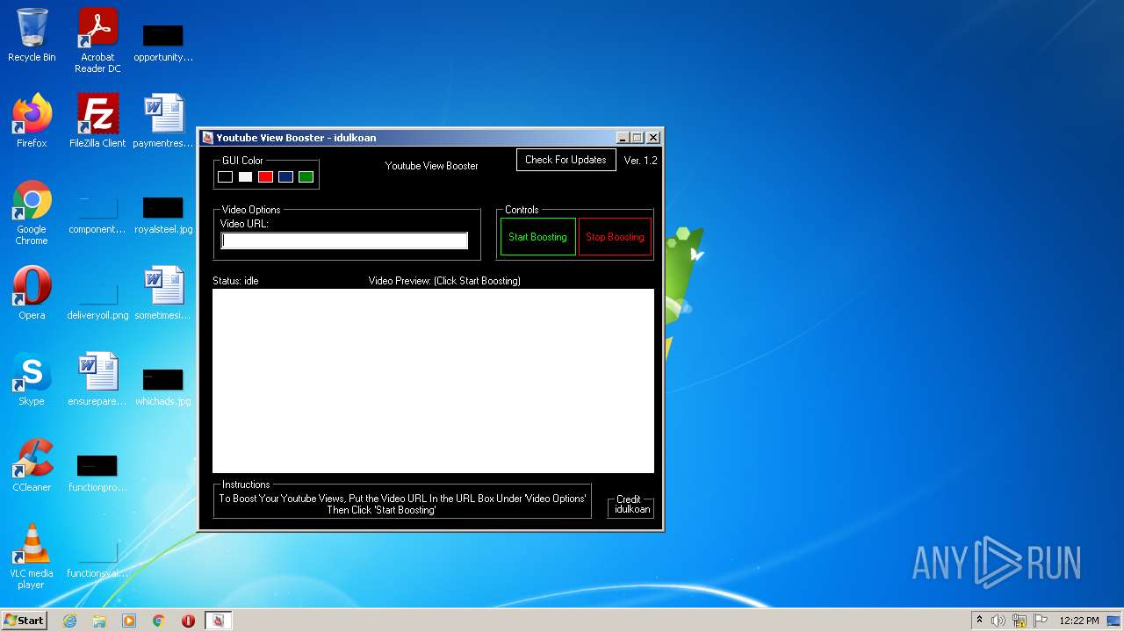Select the FileZilla Client desktop icon

tap(97, 121)
